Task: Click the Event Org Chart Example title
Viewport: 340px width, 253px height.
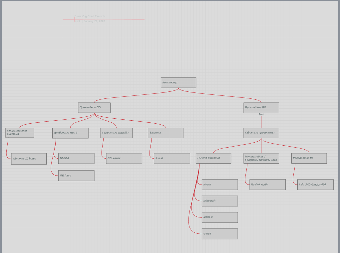Action: pyautogui.click(x=90, y=16)
